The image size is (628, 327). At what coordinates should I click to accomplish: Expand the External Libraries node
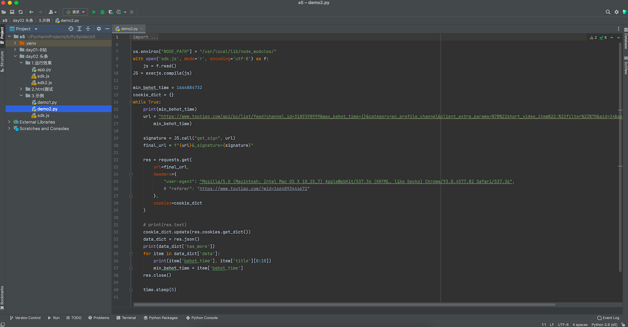9,122
